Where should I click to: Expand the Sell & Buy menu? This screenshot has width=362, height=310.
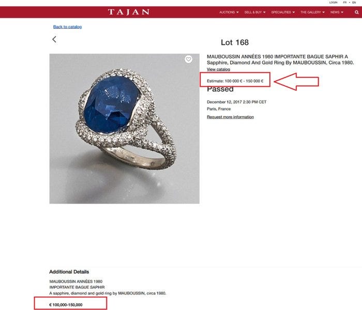coord(255,12)
